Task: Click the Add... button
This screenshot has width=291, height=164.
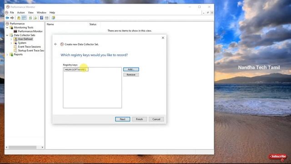Action: click(131, 69)
